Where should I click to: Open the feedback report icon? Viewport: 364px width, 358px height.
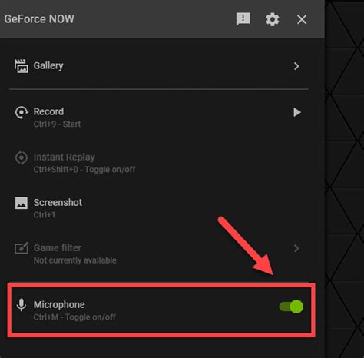[243, 19]
